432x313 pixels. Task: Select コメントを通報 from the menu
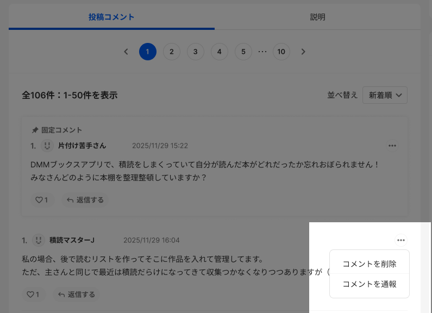(x=370, y=284)
